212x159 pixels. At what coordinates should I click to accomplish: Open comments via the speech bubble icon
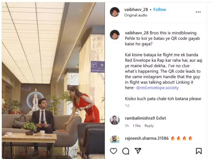coord(126,151)
